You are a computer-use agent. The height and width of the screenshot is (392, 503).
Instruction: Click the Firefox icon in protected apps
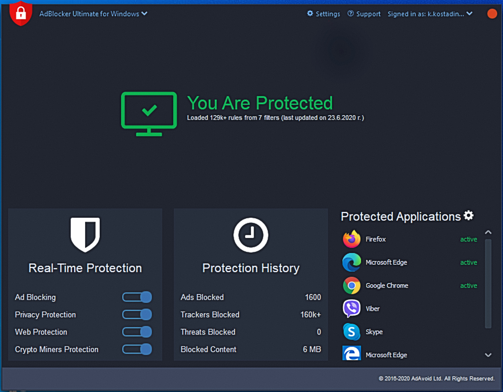tap(351, 239)
